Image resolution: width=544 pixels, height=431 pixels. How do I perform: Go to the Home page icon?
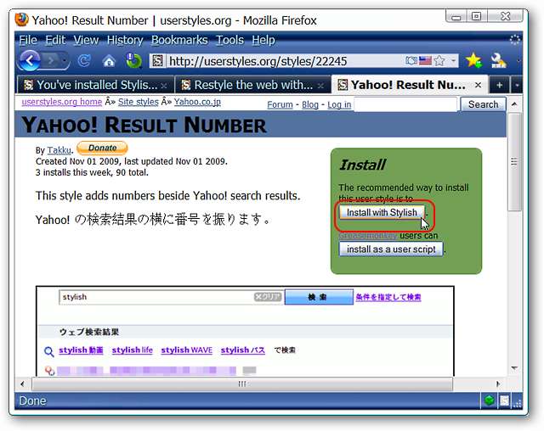coord(109,62)
